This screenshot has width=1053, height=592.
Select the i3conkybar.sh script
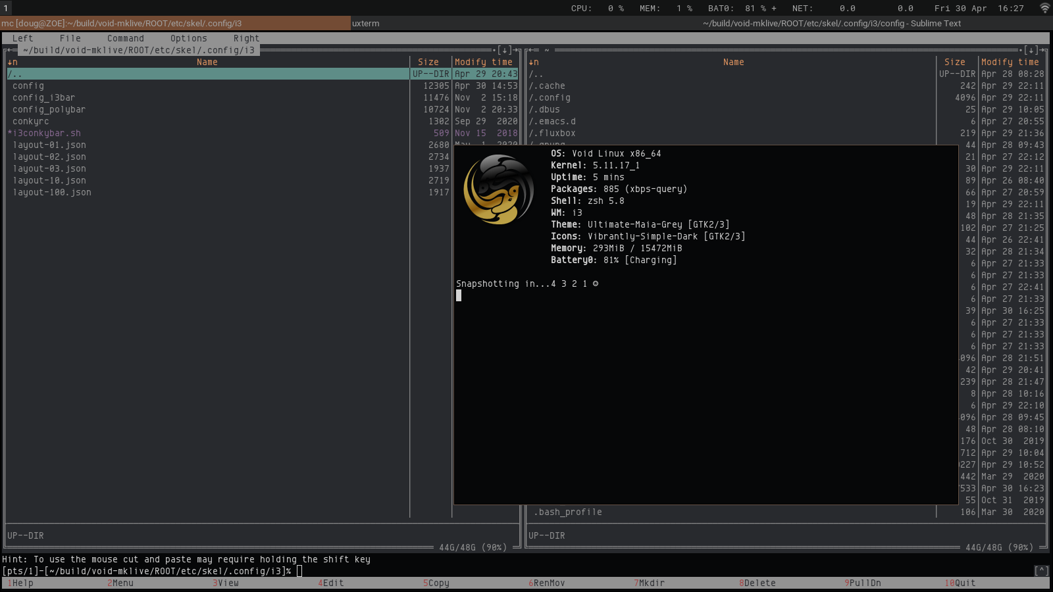(43, 133)
